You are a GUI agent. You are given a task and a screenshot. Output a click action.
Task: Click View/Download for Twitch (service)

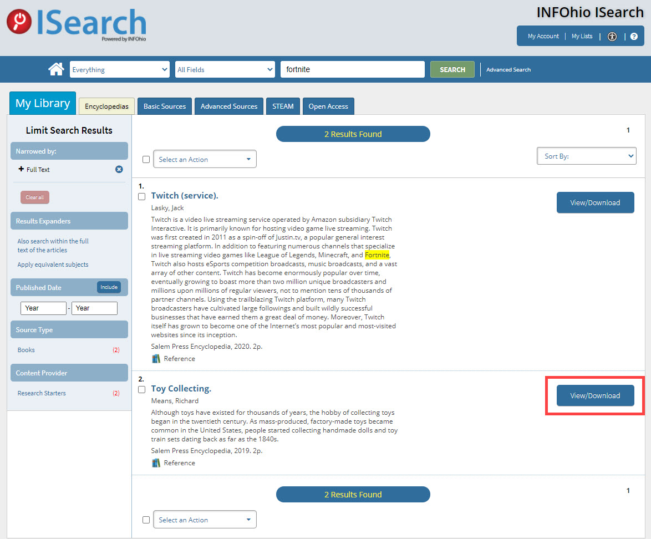596,202
